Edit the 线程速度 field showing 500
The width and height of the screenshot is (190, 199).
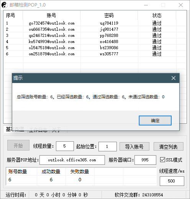[x=172, y=181]
